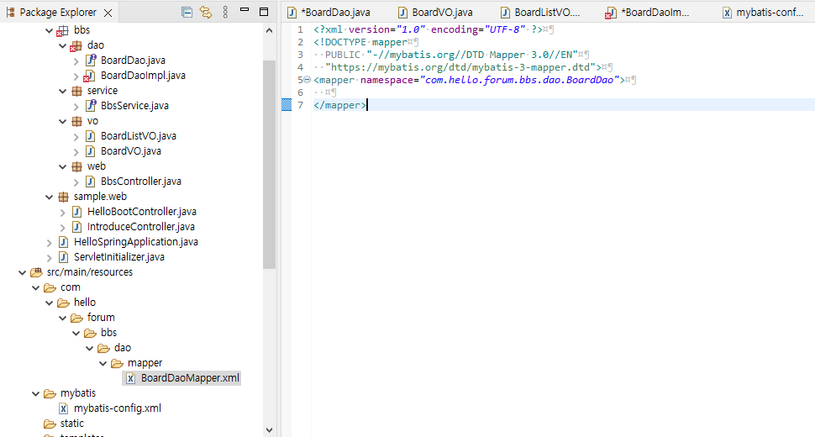Click the sample.web package icon

coord(63,197)
